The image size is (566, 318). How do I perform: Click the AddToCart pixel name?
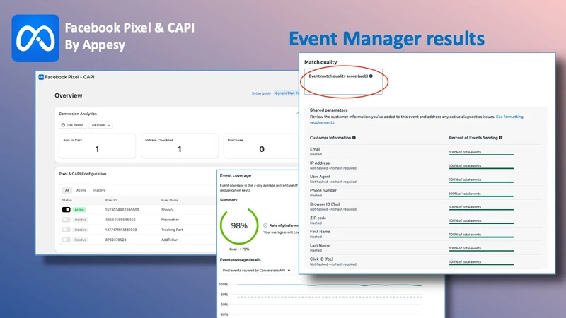click(170, 240)
